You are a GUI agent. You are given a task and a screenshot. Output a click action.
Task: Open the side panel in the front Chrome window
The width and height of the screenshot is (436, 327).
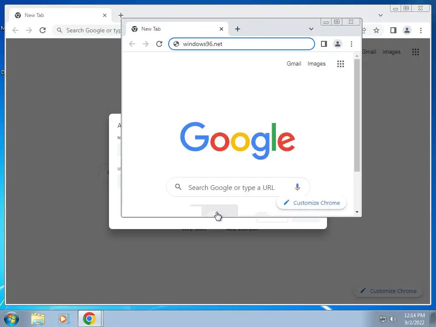click(324, 44)
